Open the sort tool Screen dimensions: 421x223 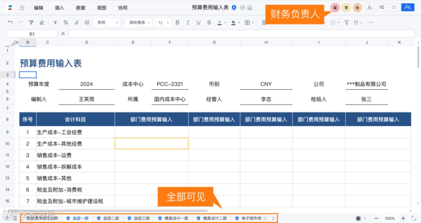(356, 23)
